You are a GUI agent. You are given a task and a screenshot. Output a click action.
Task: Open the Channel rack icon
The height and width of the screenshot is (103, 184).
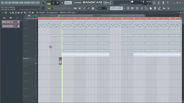[x=137, y=8]
